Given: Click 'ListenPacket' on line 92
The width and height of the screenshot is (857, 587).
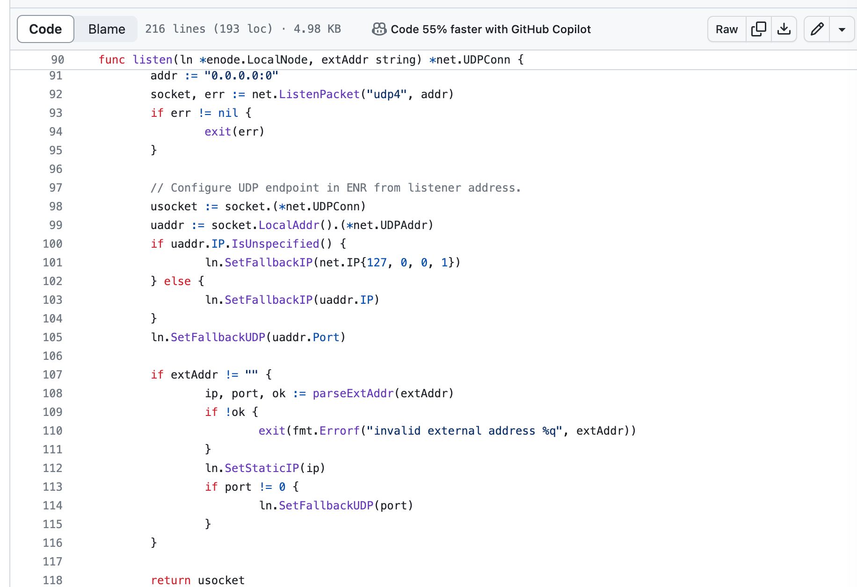Looking at the screenshot, I should click(319, 94).
